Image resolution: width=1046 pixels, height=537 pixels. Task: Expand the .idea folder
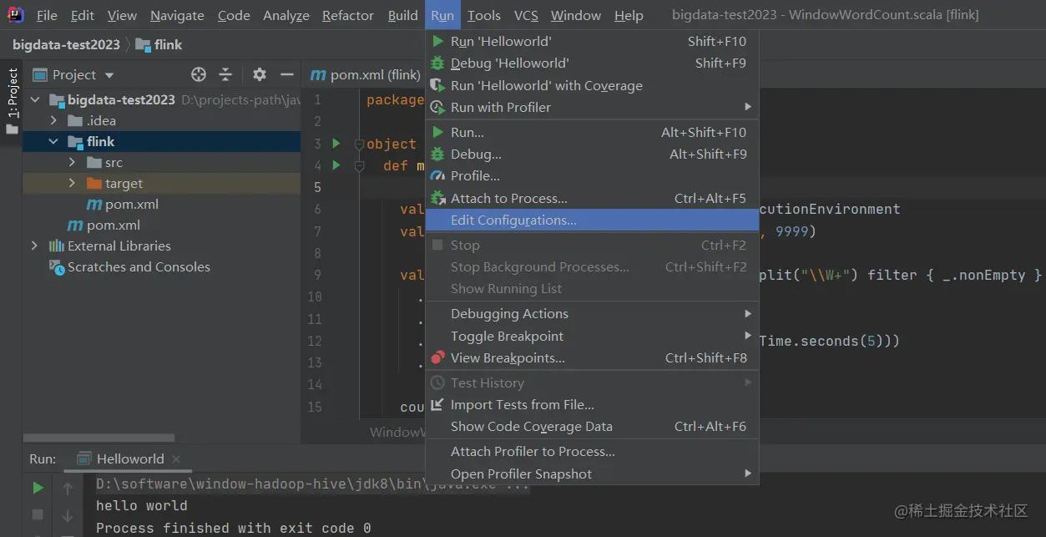coord(53,120)
